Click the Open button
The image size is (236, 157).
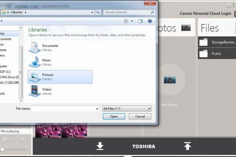[114, 116]
